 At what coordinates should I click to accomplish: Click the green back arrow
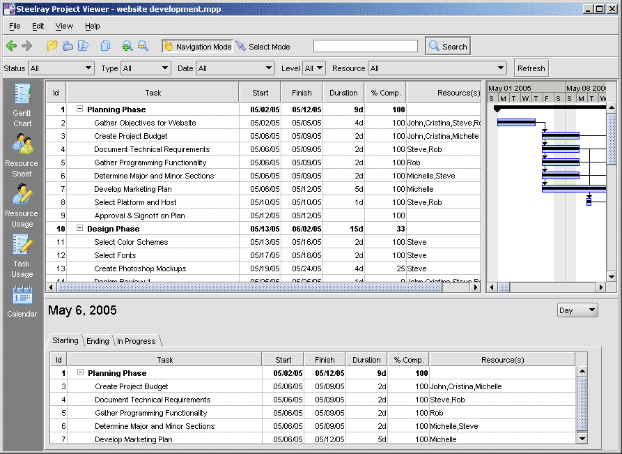tap(11, 46)
